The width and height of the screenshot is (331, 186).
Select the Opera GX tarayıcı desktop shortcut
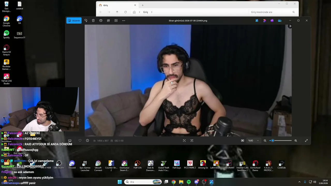tap(6, 50)
